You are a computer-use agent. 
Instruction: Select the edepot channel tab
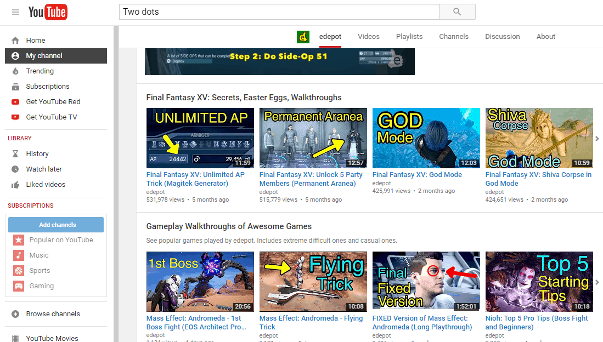coord(330,37)
